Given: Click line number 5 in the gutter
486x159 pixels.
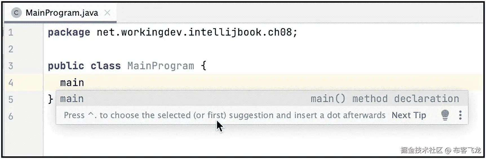Looking at the screenshot, I should (11, 100).
